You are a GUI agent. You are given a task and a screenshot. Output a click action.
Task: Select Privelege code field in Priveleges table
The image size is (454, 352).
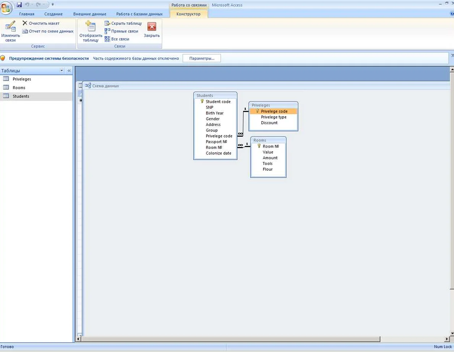pos(274,111)
